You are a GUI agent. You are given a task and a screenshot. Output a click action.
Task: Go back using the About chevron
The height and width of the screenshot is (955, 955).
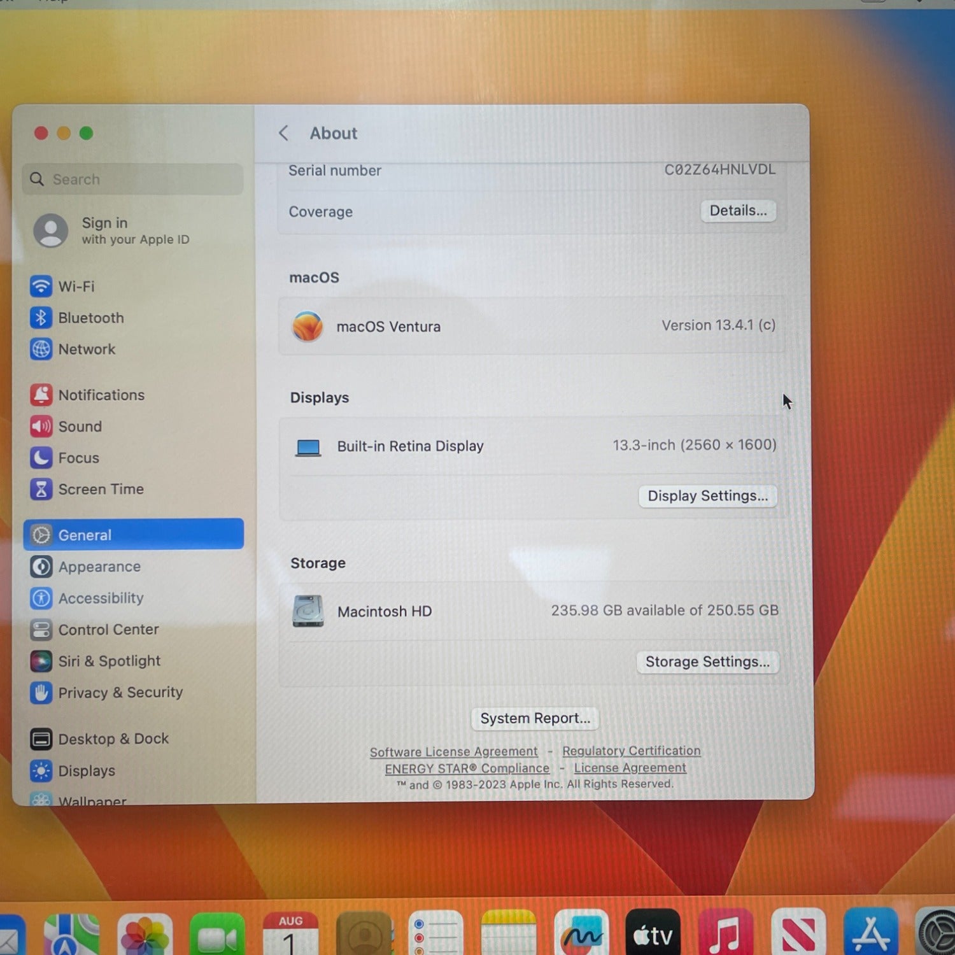(284, 133)
